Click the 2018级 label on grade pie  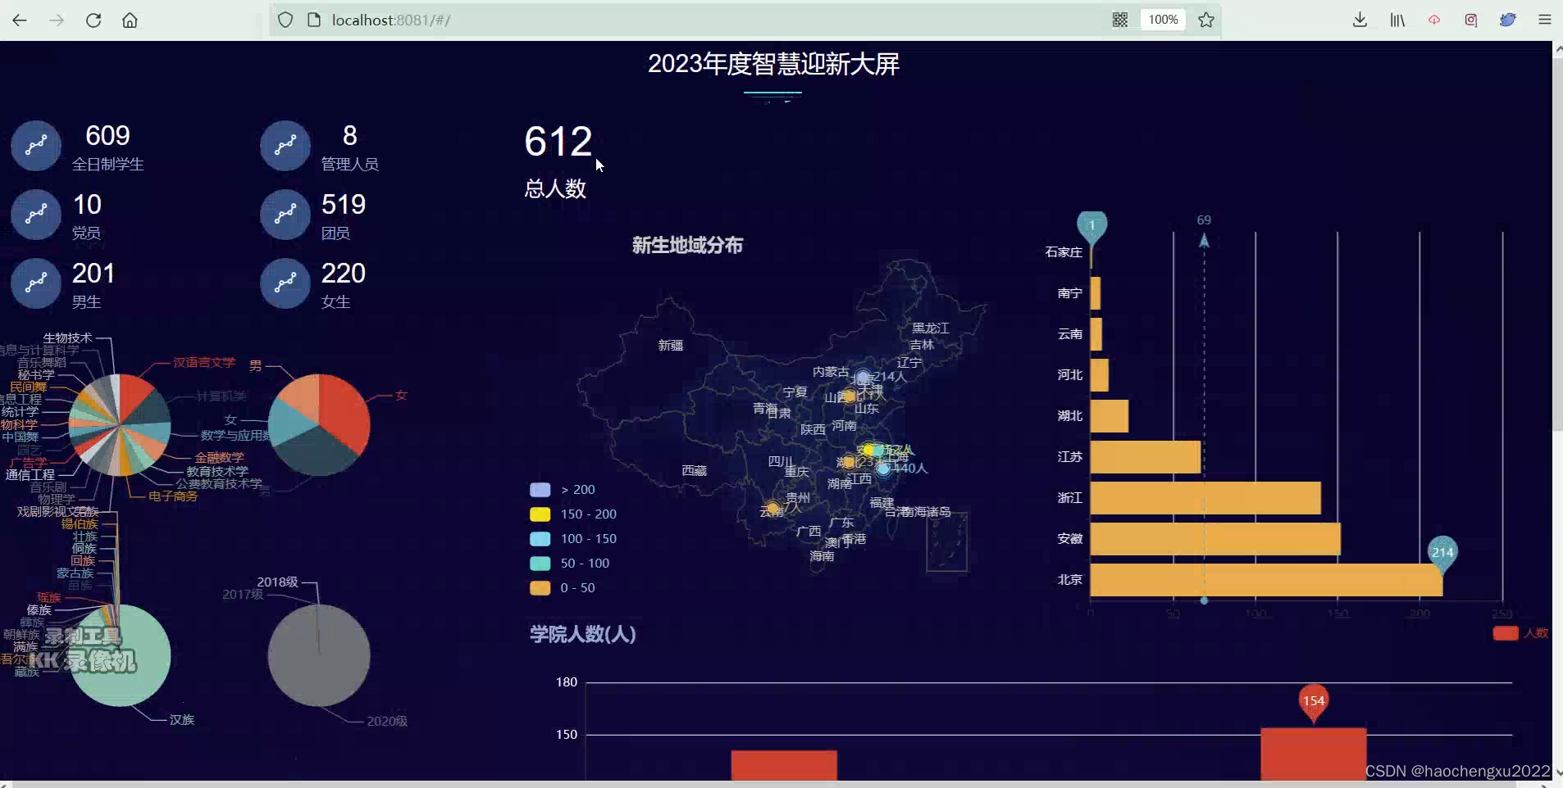pos(278,582)
